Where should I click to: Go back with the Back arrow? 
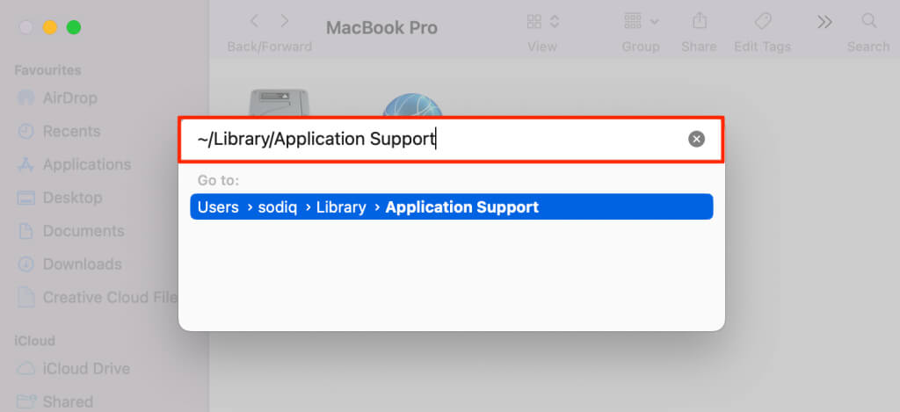click(254, 22)
